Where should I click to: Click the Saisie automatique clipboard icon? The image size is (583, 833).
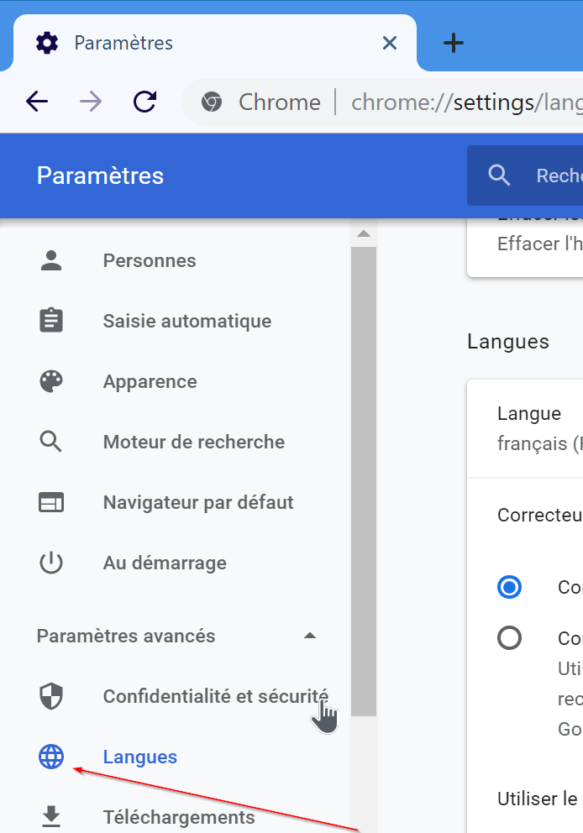click(51, 320)
